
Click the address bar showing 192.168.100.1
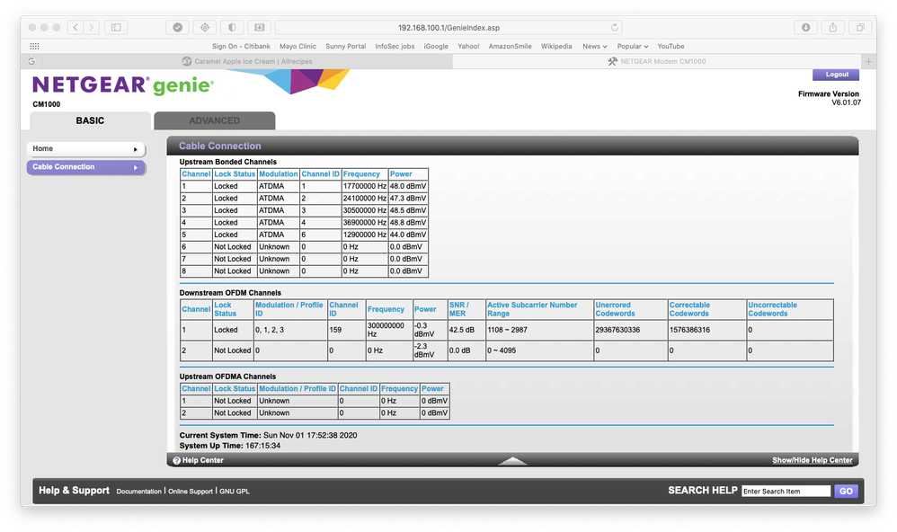pyautogui.click(x=448, y=28)
